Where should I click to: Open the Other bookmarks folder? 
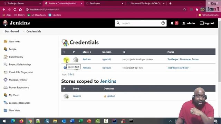209,15
